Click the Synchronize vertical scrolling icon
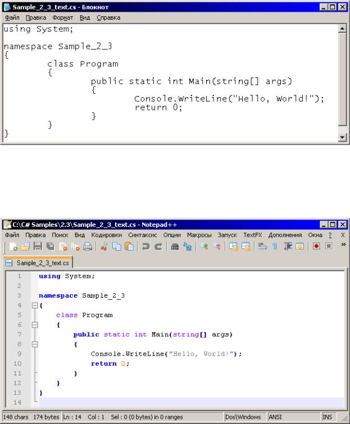The height and width of the screenshot is (424, 350). pos(233,247)
